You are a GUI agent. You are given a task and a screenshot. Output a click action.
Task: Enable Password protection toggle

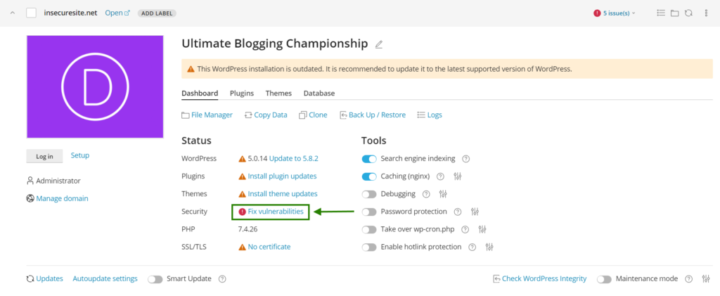(x=369, y=212)
